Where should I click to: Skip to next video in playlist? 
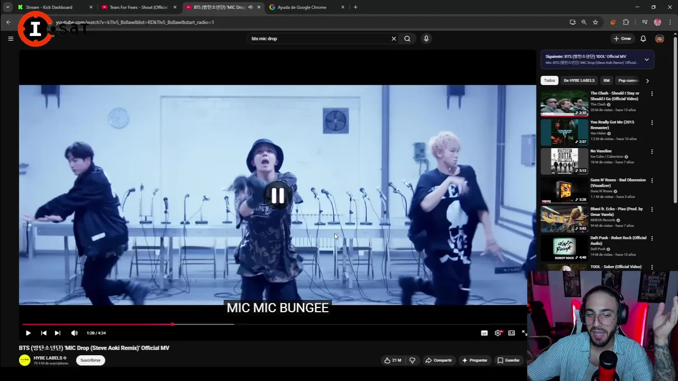coord(57,333)
